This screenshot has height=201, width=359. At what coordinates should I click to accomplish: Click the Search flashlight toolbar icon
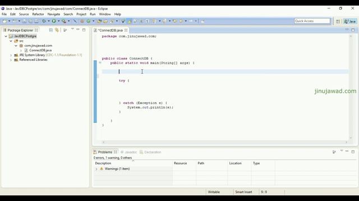112,21
